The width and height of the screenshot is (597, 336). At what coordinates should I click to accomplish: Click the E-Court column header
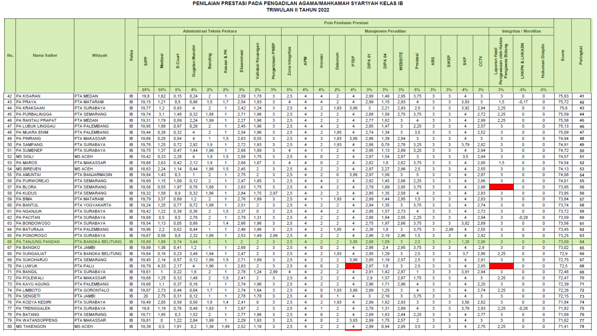(178, 61)
